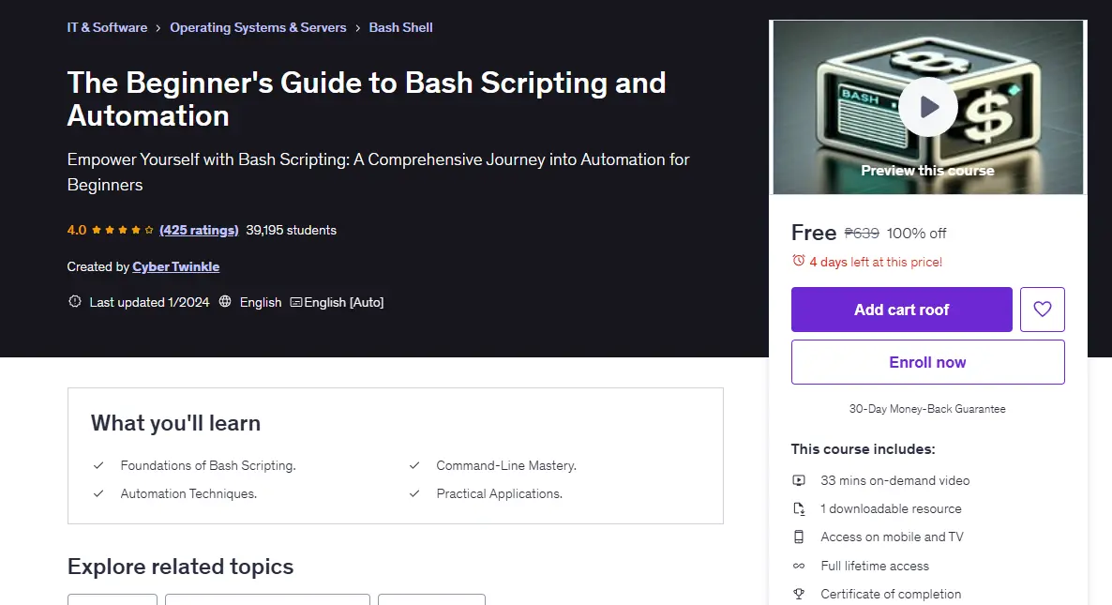Viewport: 1112px width, 605px height.
Task: Click the This course includes heading
Action: point(864,449)
